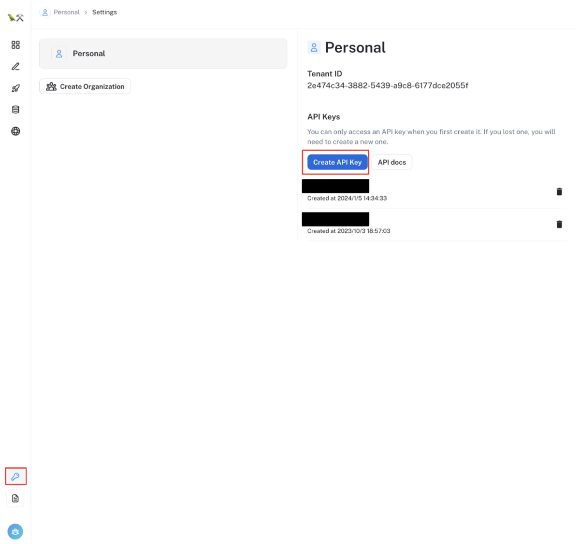Open the LangSmith logo home icon
The image size is (580, 544).
tap(15, 17)
